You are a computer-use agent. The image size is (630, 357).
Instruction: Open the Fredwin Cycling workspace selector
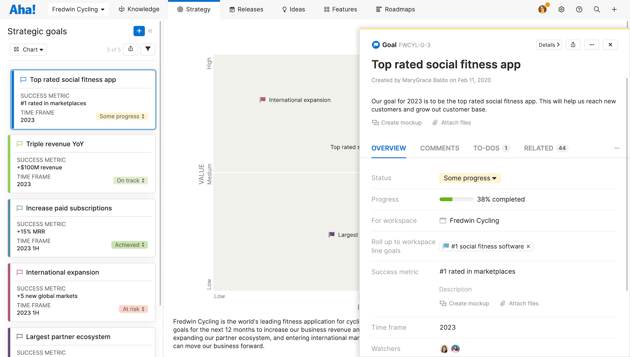78,9
